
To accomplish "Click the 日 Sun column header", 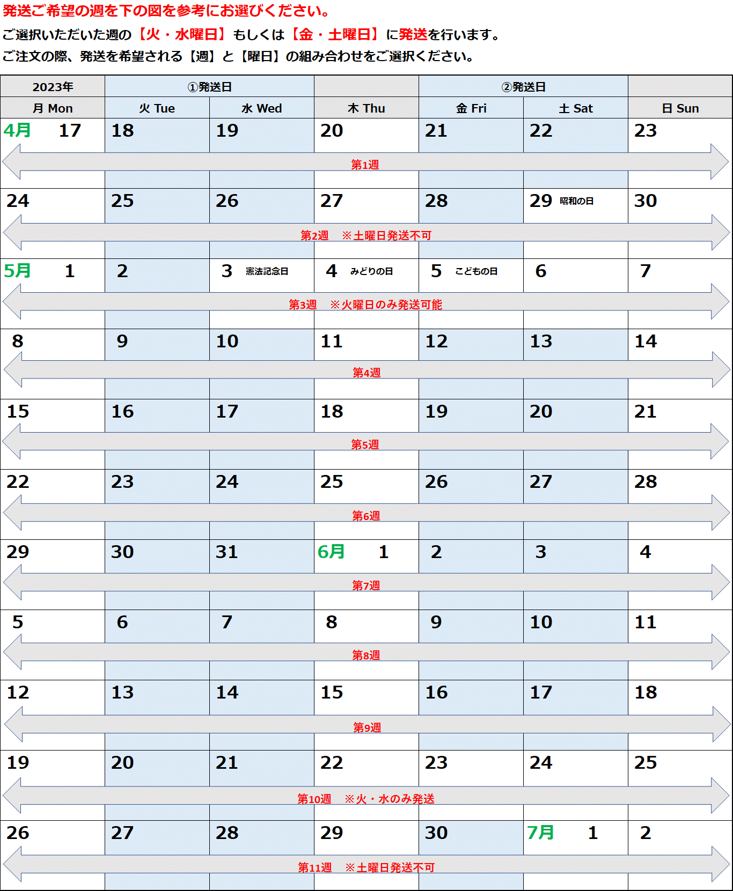I will pos(680,108).
